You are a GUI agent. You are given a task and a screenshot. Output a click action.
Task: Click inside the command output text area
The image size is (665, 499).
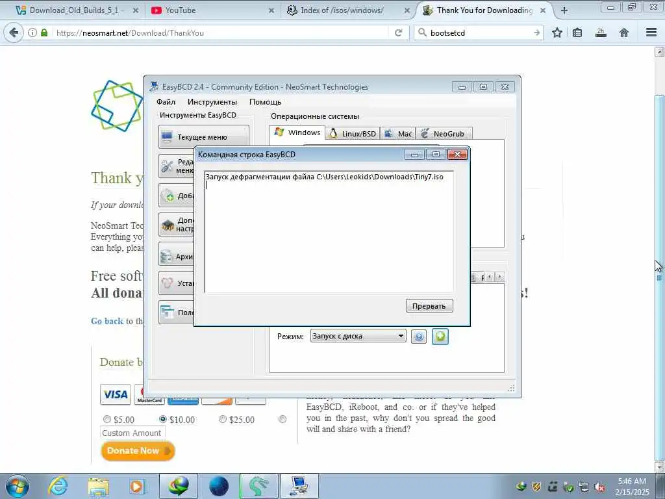click(329, 232)
